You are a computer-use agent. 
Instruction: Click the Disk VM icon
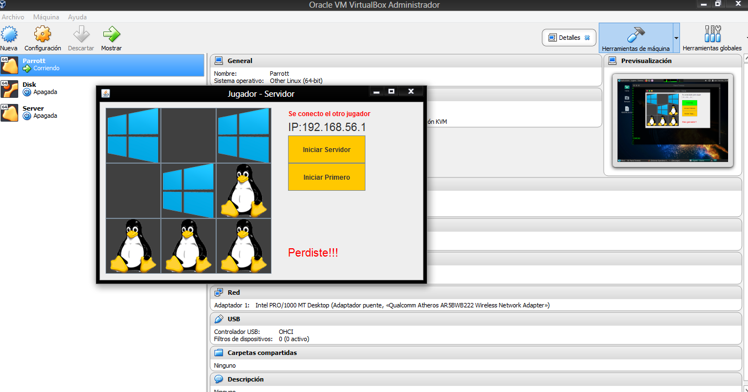click(9, 88)
